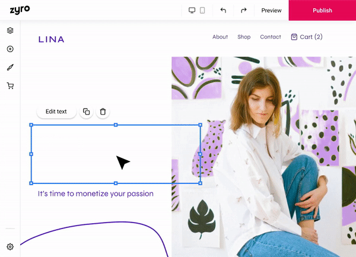This screenshot has width=356, height=257.
Task: Click the Edit text button
Action: point(56,112)
